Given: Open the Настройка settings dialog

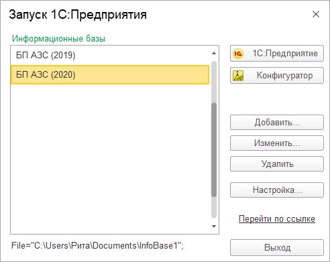Looking at the screenshot, I should click(277, 190).
